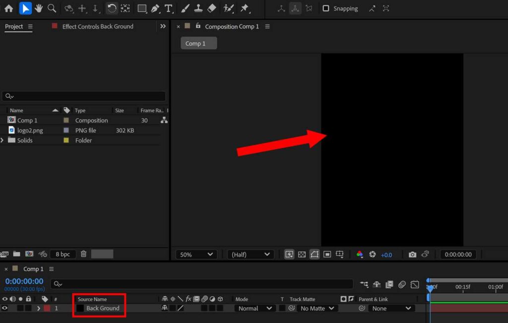Expand the Solids folder
The height and width of the screenshot is (323, 508).
[x=2, y=140]
